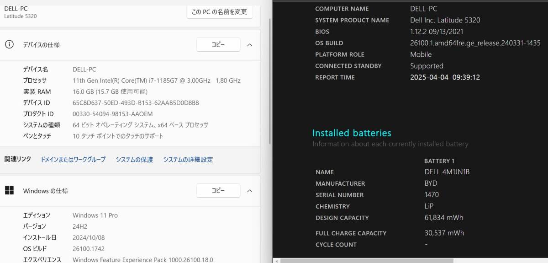The height and width of the screenshot is (263, 548).
Task: Select the 64-bit system type value
Action: (x=141, y=125)
